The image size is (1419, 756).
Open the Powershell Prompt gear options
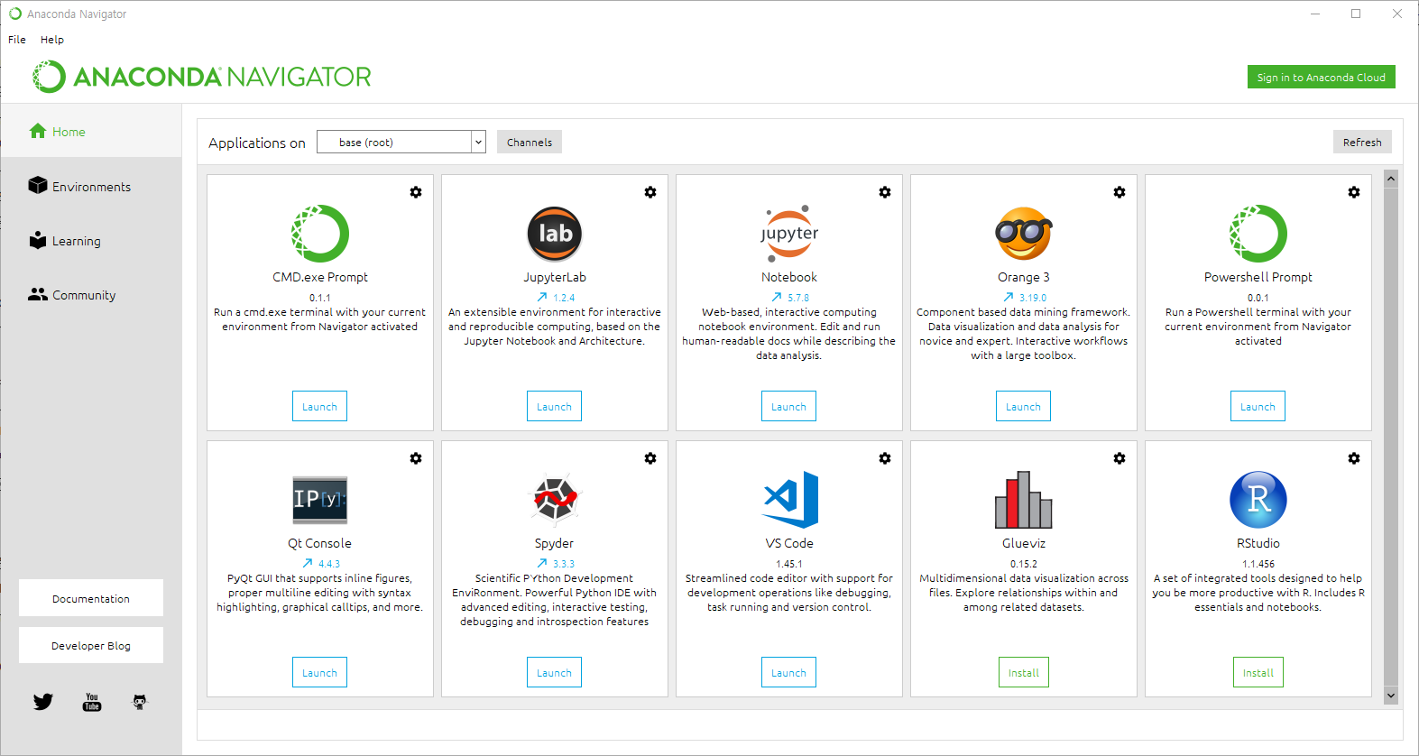coord(1354,192)
